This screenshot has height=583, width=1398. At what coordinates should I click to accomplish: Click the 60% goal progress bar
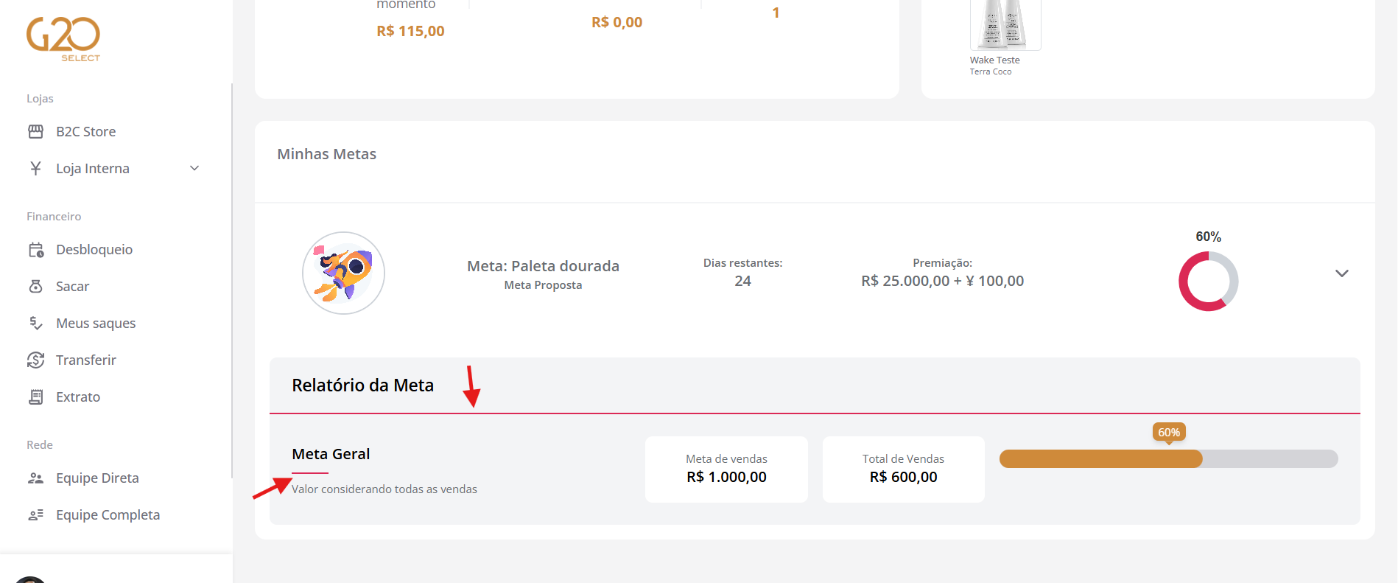[x=1168, y=459]
